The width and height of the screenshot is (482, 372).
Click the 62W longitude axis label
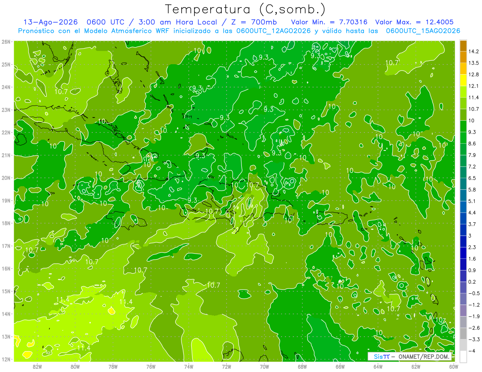416,366
